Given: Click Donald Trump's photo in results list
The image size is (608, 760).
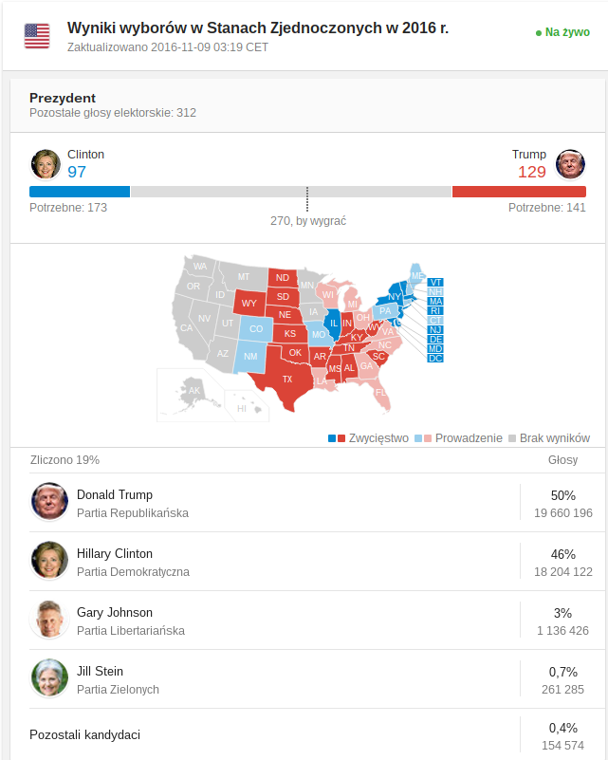Looking at the screenshot, I should (49, 501).
